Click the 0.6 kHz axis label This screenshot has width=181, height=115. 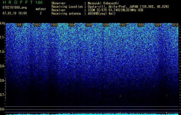2,109
